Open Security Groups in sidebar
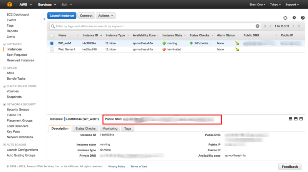 pyautogui.click(x=18, y=110)
